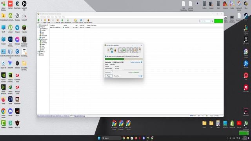251x141 pixels.
Task: Open the Help menu at menu bar end
Action: tap(64, 17)
